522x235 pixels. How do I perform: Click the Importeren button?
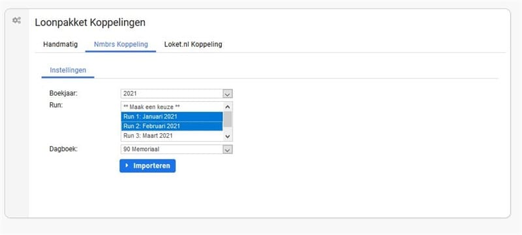pos(147,166)
